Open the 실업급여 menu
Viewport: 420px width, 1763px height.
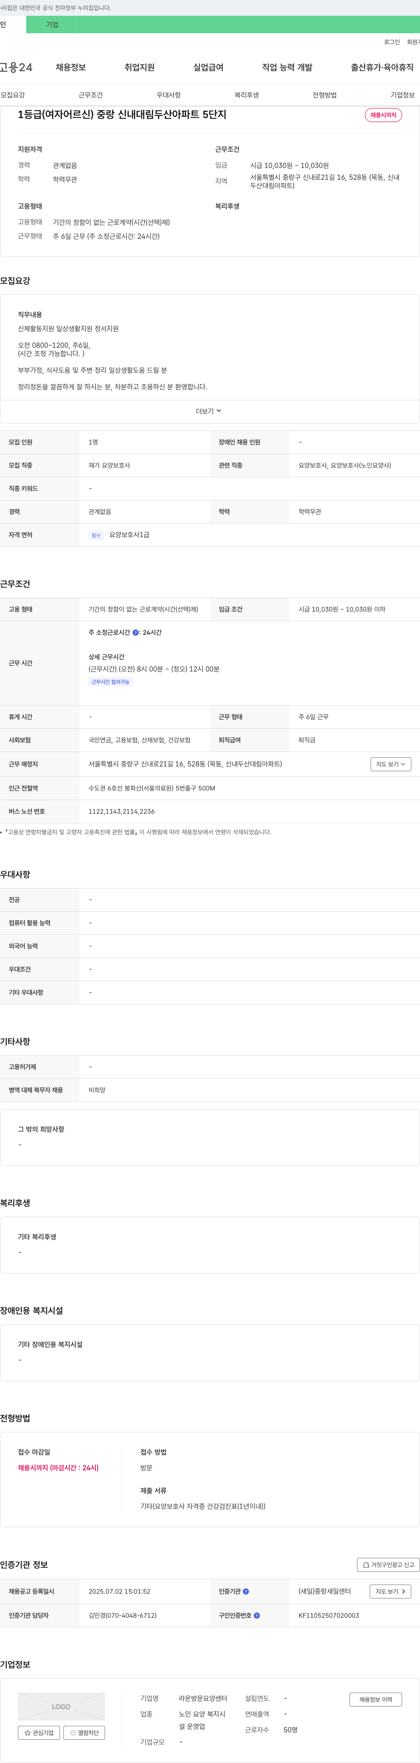pyautogui.click(x=208, y=67)
